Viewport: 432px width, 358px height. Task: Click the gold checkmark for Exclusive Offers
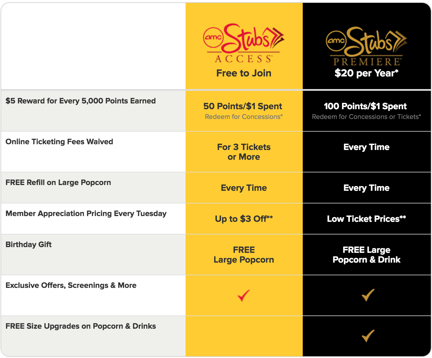coord(368,295)
